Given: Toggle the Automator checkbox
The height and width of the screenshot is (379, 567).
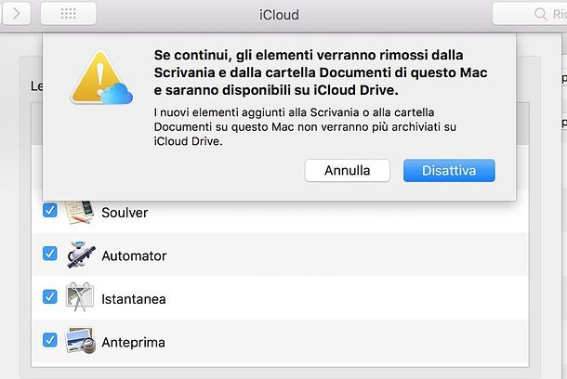Looking at the screenshot, I should pyautogui.click(x=50, y=254).
